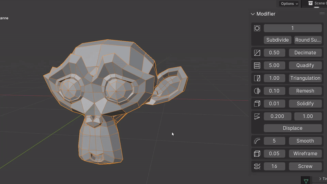Click the Modifier panel drag-handle dots
The width and height of the screenshot is (327, 184).
[322, 14]
